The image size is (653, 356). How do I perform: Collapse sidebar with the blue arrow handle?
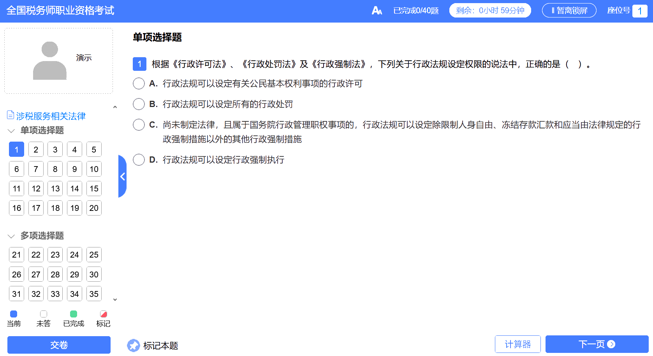[122, 176]
